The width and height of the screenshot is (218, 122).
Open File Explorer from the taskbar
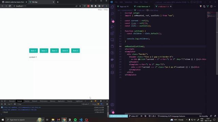[53, 120]
